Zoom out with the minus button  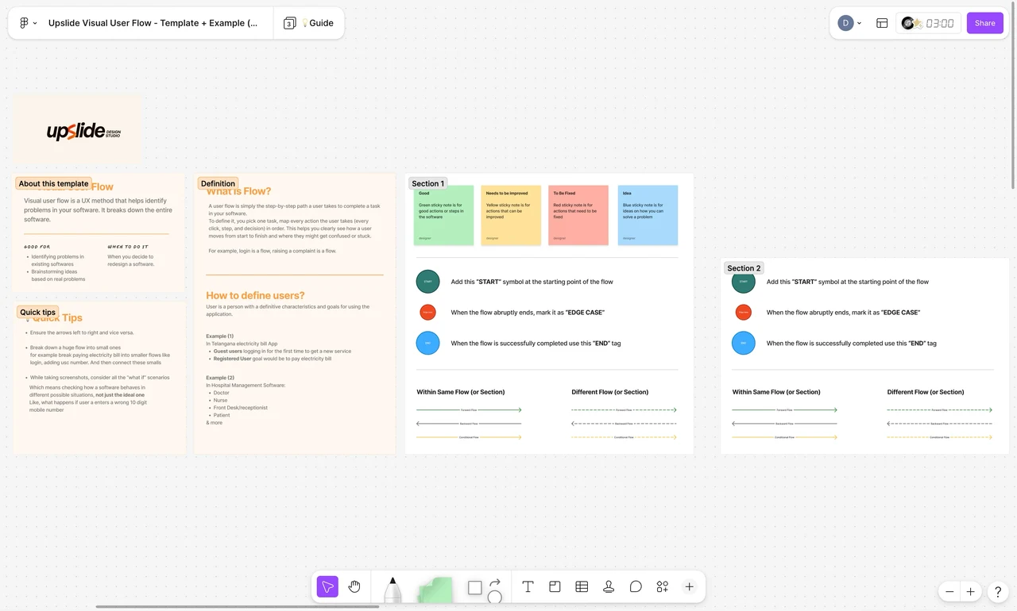949,592
